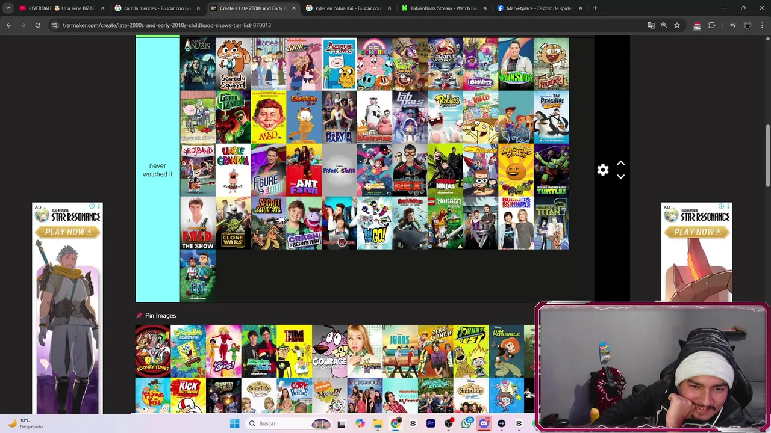
Task: Open the Extensions puzzle icon
Action: click(x=711, y=25)
